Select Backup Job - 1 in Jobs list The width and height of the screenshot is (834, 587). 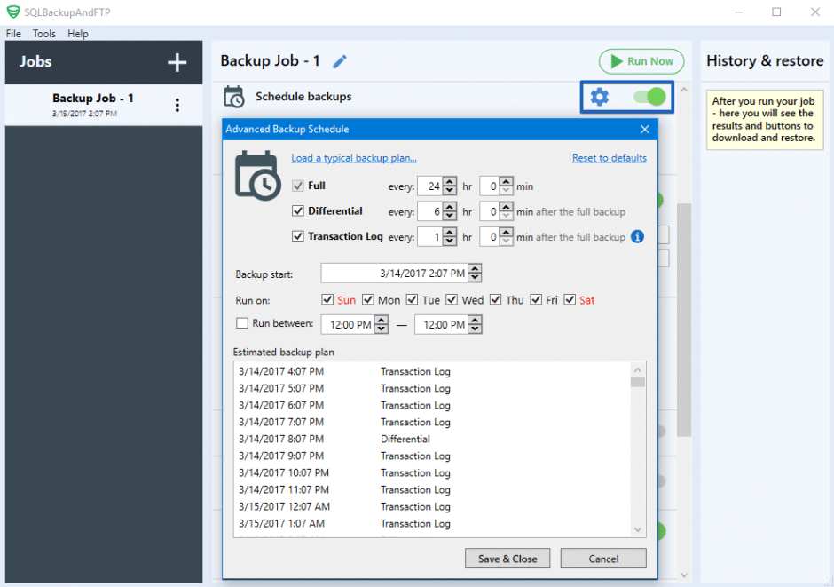pyautogui.click(x=104, y=105)
